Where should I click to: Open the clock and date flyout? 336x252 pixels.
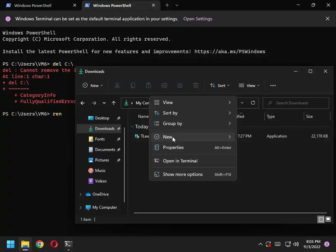tap(312, 244)
